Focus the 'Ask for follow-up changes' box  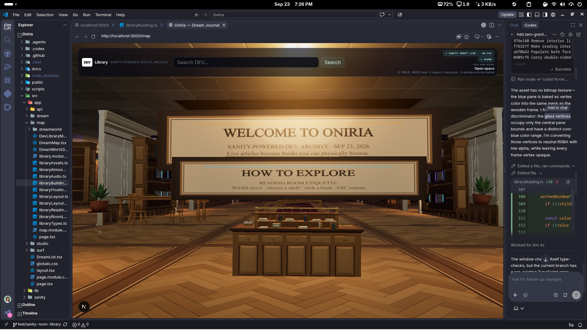(545, 280)
